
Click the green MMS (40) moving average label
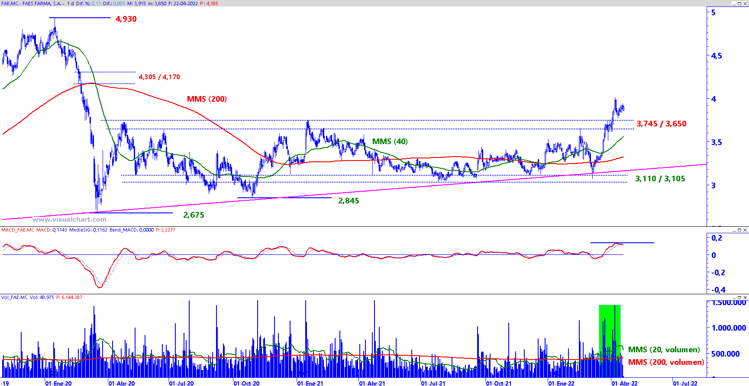pyautogui.click(x=390, y=142)
